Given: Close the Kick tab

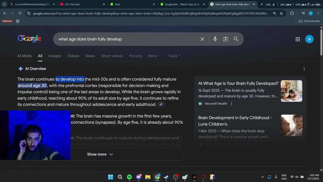Looking at the screenshot, I should click(x=154, y=4).
